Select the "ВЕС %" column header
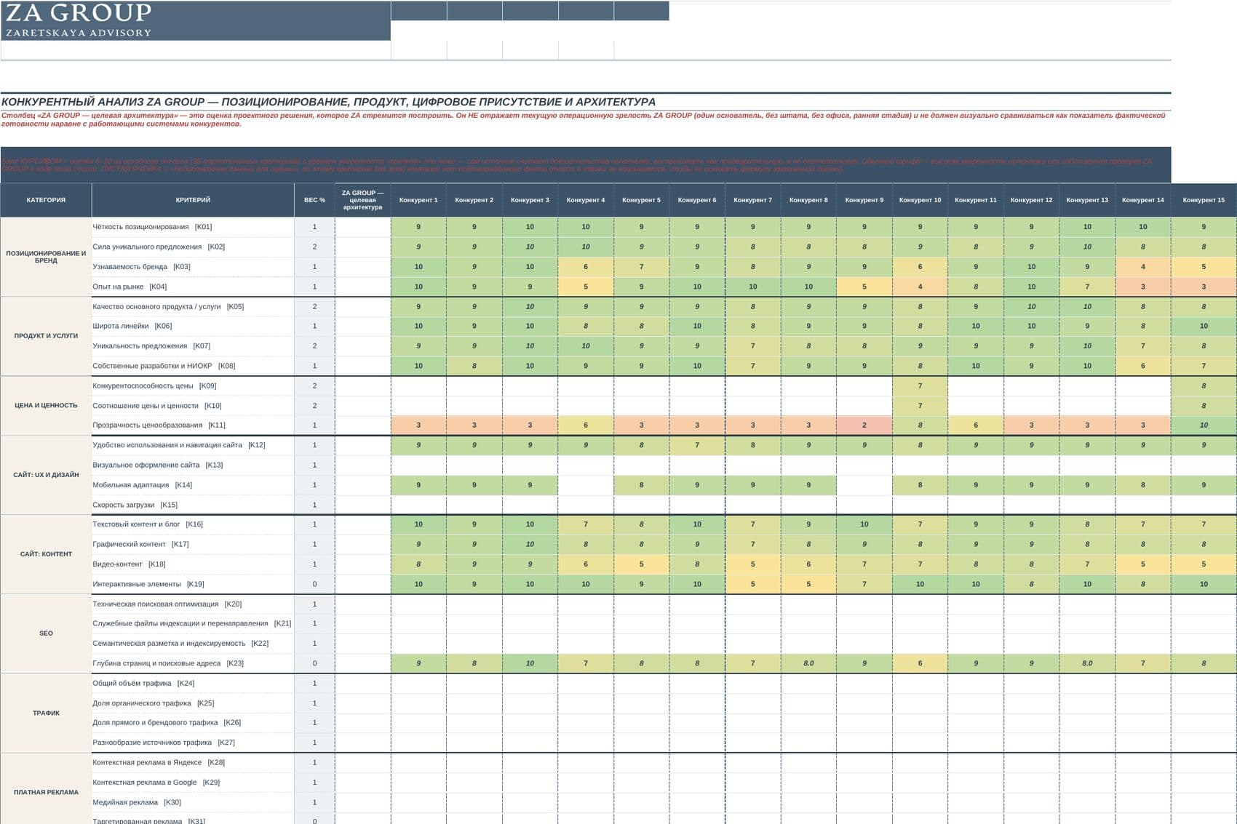The height and width of the screenshot is (824, 1237). pos(314,200)
